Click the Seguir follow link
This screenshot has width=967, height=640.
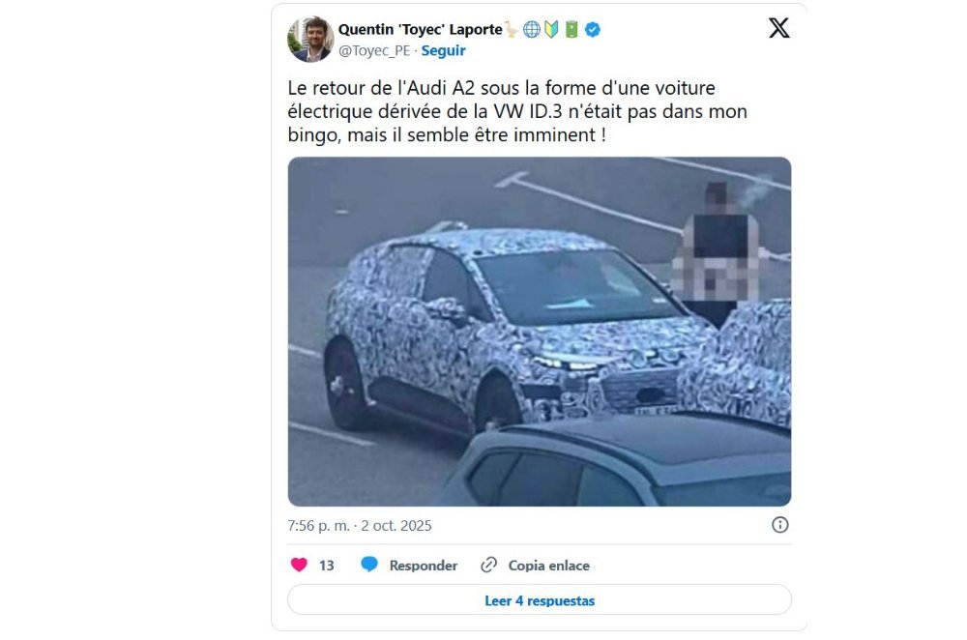pyautogui.click(x=443, y=50)
